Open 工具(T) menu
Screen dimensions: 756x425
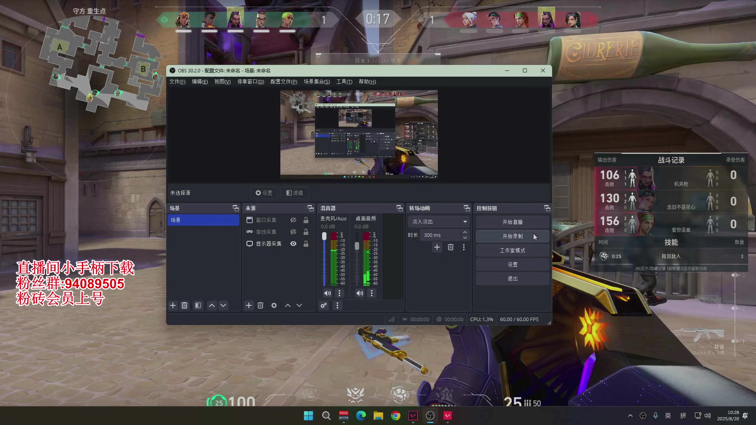click(x=344, y=81)
